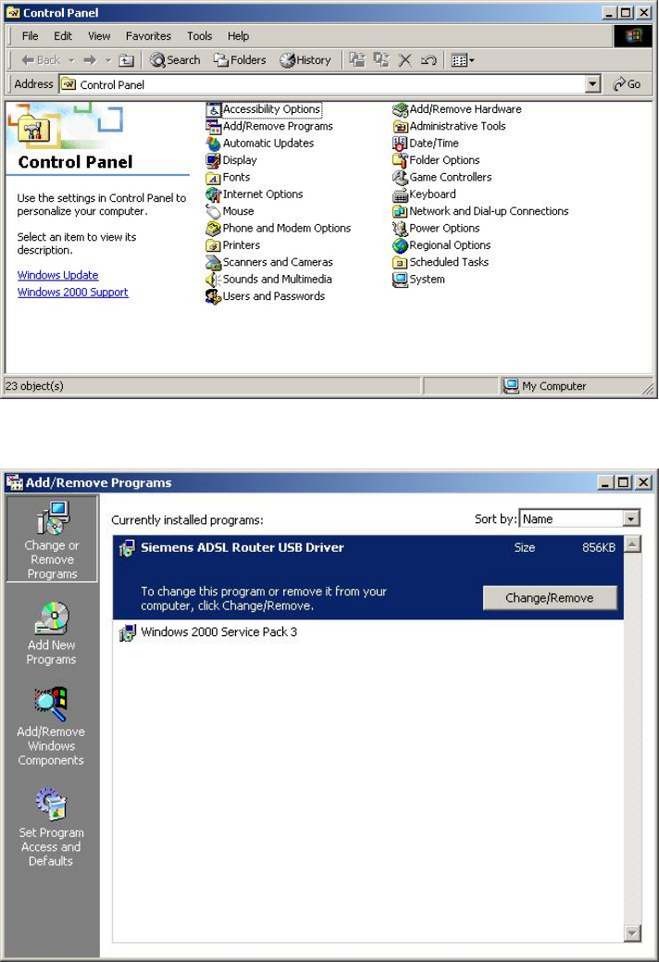Image resolution: width=659 pixels, height=962 pixels.
Task: Click the 23 object(s) status text
Action: click(x=34, y=386)
